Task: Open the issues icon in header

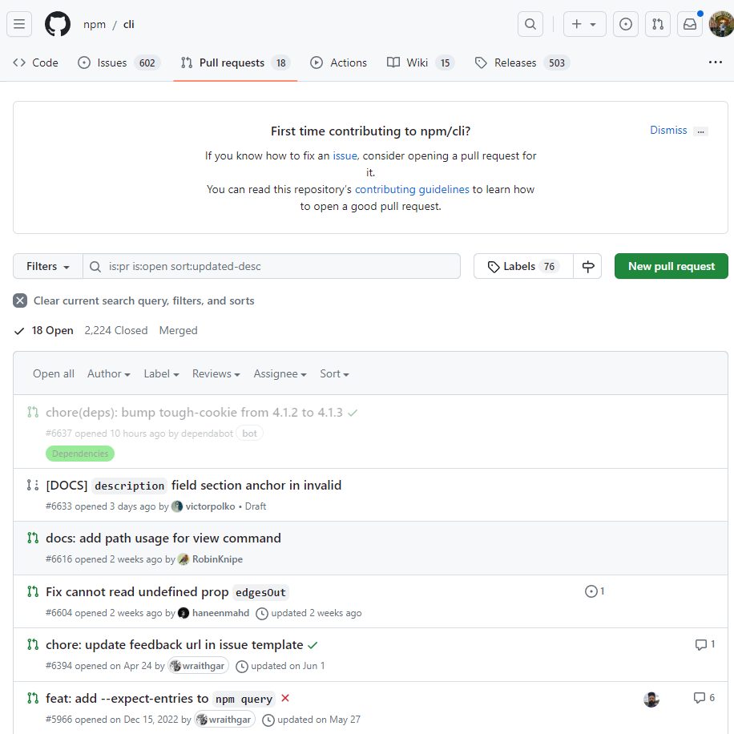Action: click(x=625, y=24)
